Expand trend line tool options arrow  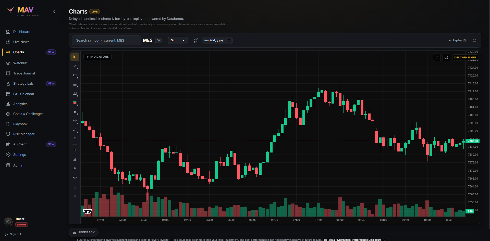[x=78, y=69]
